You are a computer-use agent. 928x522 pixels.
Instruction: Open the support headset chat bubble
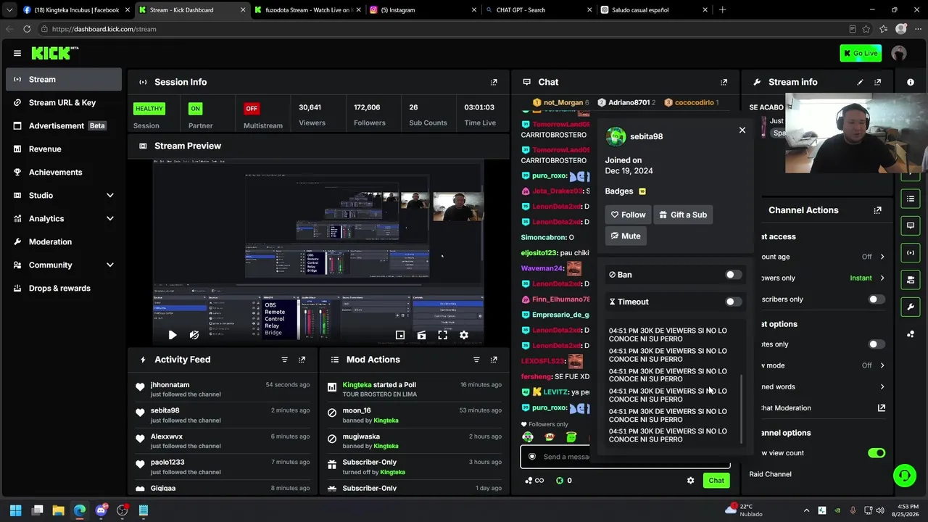pyautogui.click(x=905, y=476)
